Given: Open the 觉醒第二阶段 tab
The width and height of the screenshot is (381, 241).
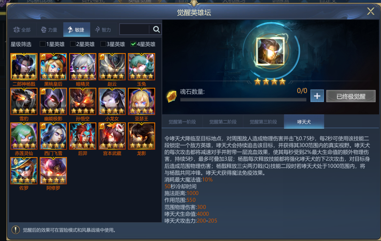Looking at the screenshot, I should point(223,122).
